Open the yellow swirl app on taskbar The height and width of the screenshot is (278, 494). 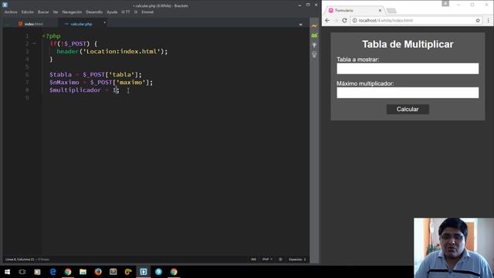128,272
